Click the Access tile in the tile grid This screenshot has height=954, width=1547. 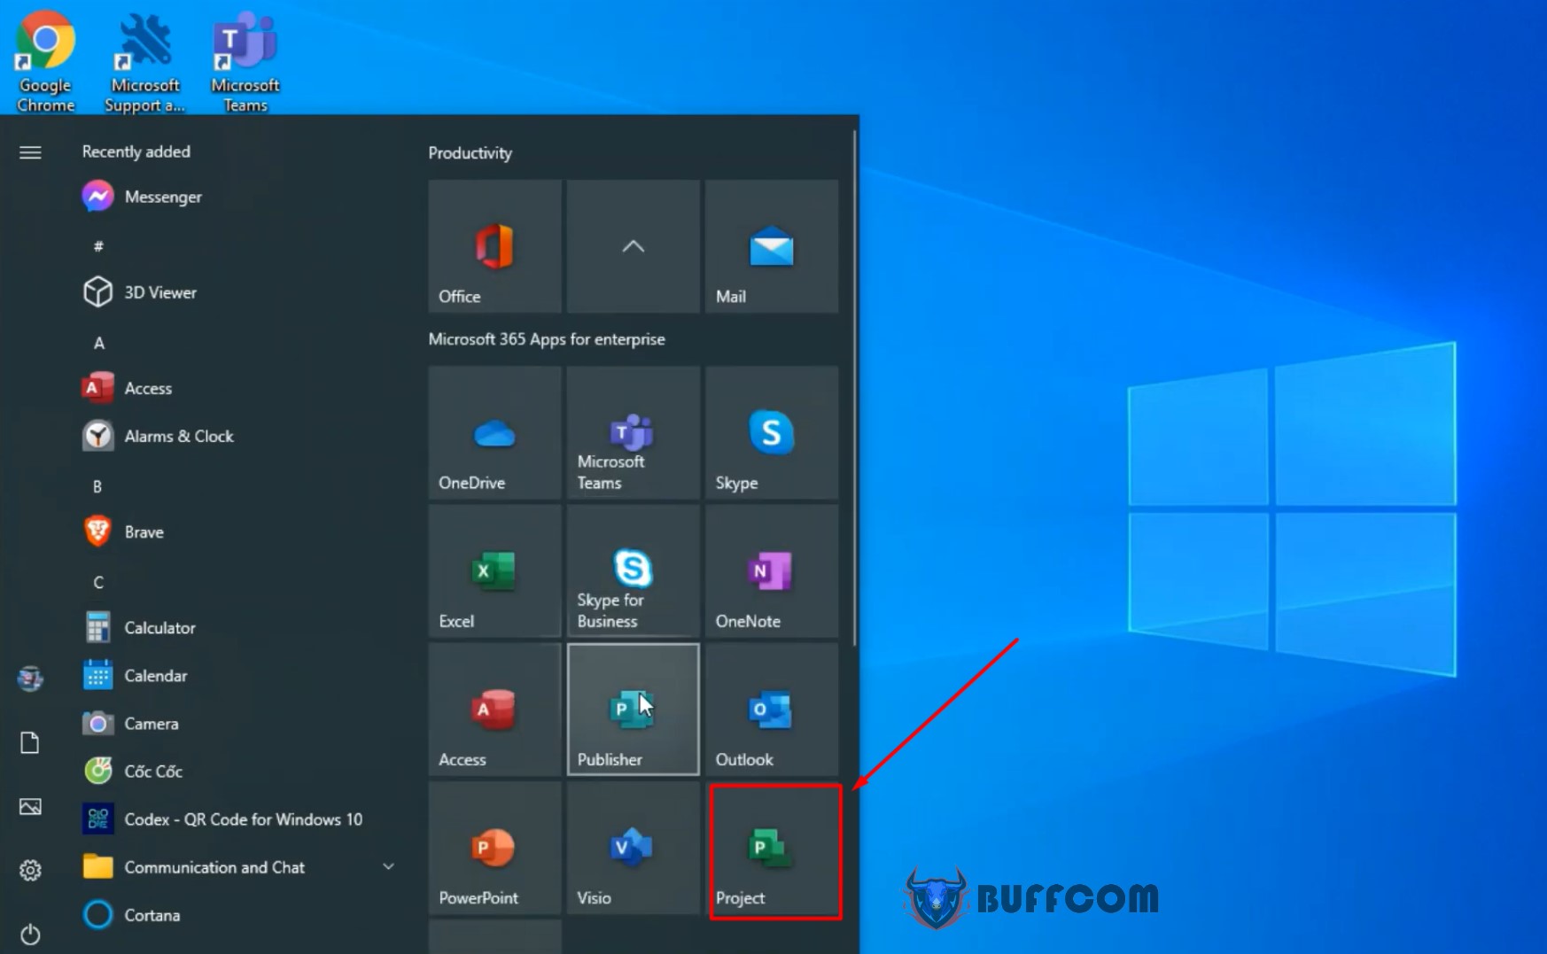tap(494, 710)
